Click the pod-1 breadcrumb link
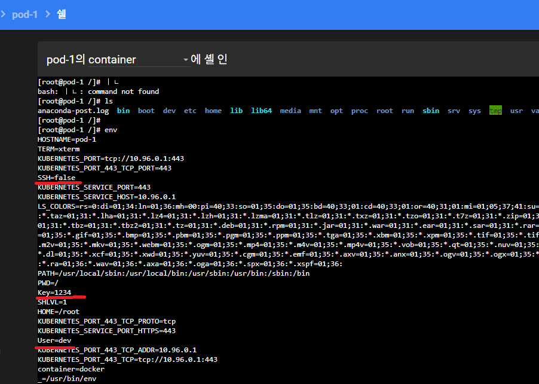The width and height of the screenshot is (539, 384). pyautogui.click(x=24, y=14)
